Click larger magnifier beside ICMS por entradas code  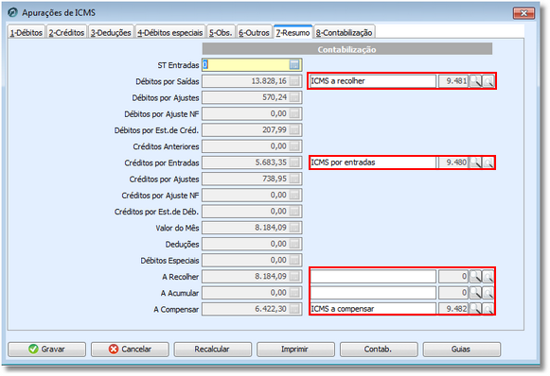pyautogui.click(x=475, y=162)
